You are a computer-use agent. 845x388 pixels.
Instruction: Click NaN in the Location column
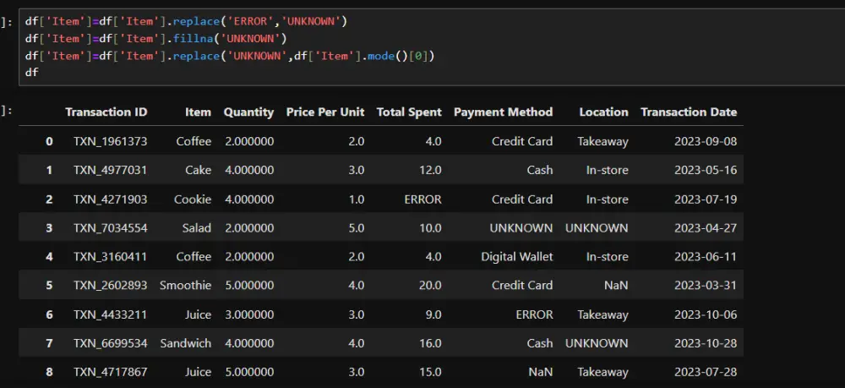click(616, 285)
